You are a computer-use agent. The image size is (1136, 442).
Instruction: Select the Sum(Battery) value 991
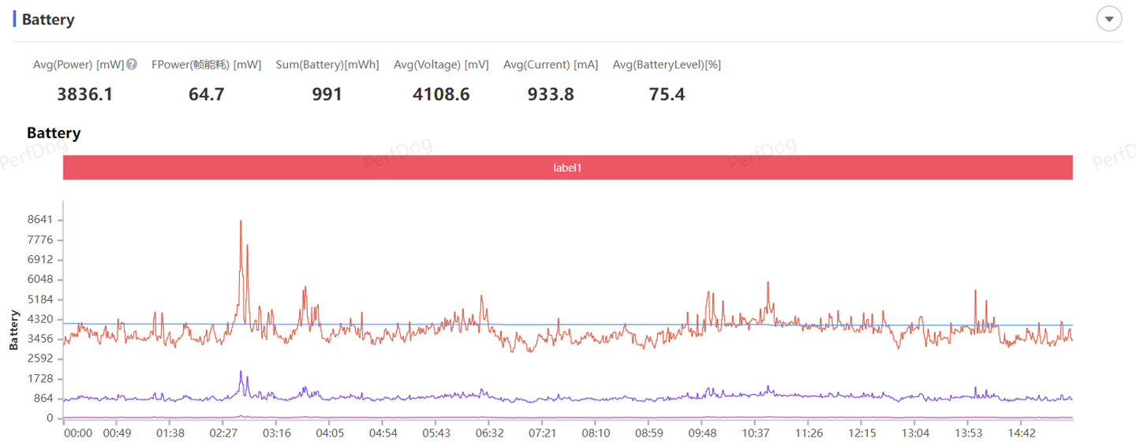coord(327,95)
